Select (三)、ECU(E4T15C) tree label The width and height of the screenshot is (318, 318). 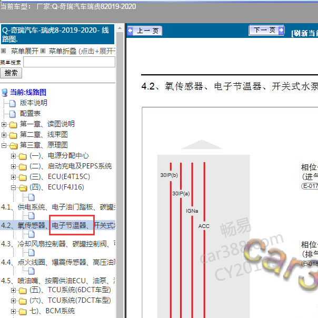click(59, 177)
